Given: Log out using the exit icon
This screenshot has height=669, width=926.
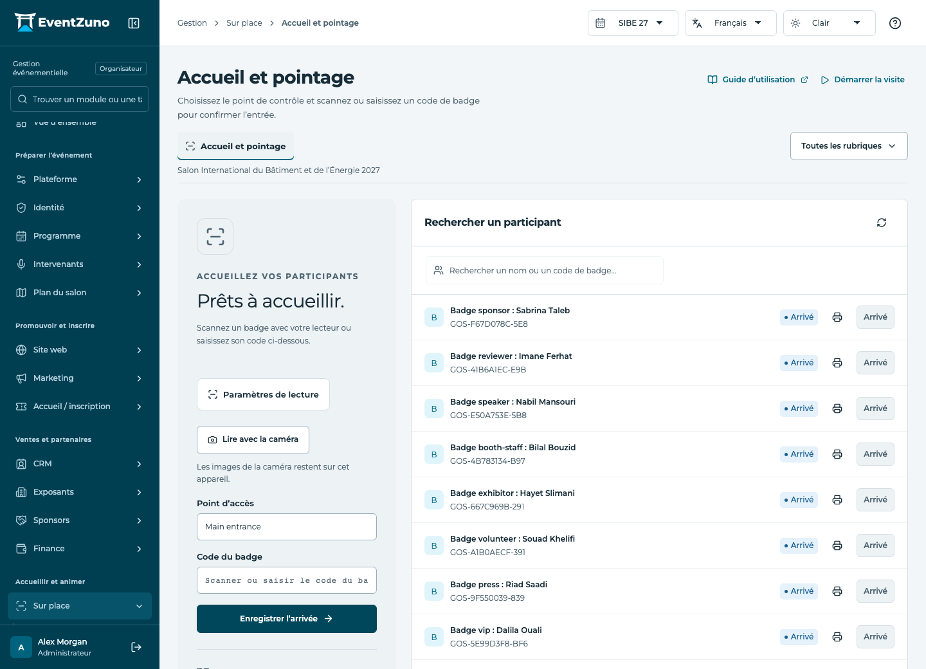Looking at the screenshot, I should point(136,647).
